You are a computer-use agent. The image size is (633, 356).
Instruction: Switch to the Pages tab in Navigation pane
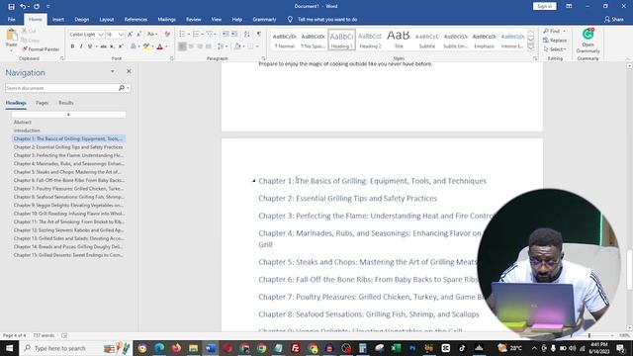(x=42, y=103)
